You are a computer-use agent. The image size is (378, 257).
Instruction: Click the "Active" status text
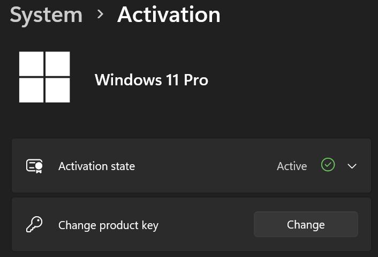(x=292, y=166)
